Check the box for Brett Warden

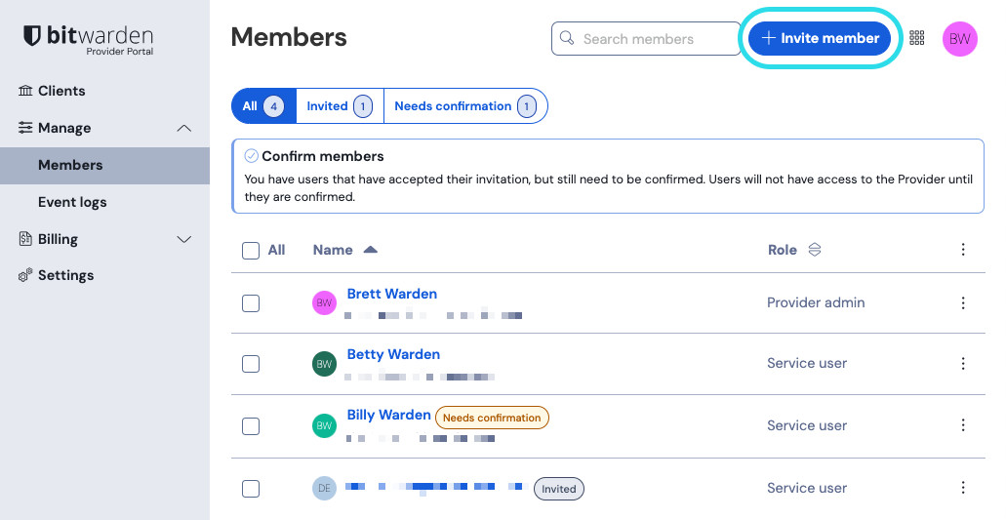pos(251,303)
